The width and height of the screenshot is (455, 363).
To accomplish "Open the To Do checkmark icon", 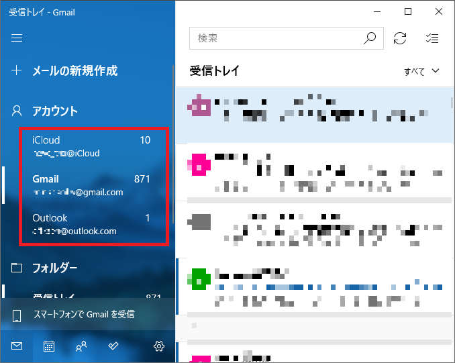I will [x=113, y=346].
